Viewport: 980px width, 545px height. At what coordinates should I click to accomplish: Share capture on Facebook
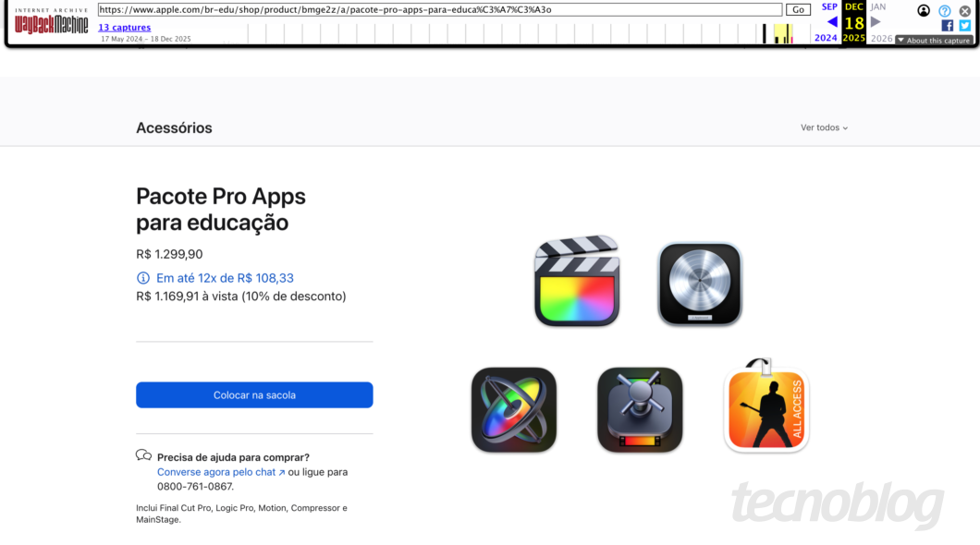pos(947,25)
